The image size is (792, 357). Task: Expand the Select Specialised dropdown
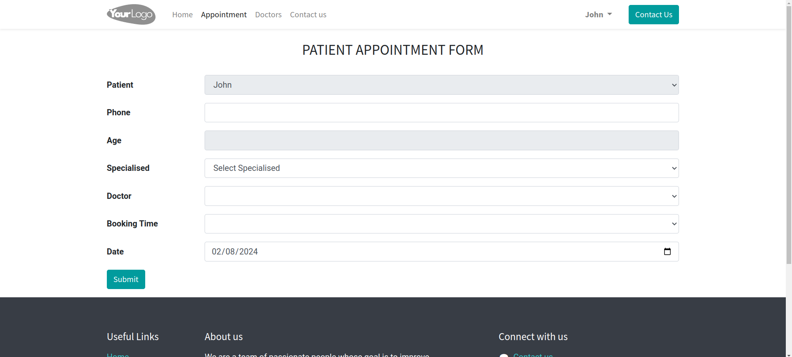(x=441, y=168)
